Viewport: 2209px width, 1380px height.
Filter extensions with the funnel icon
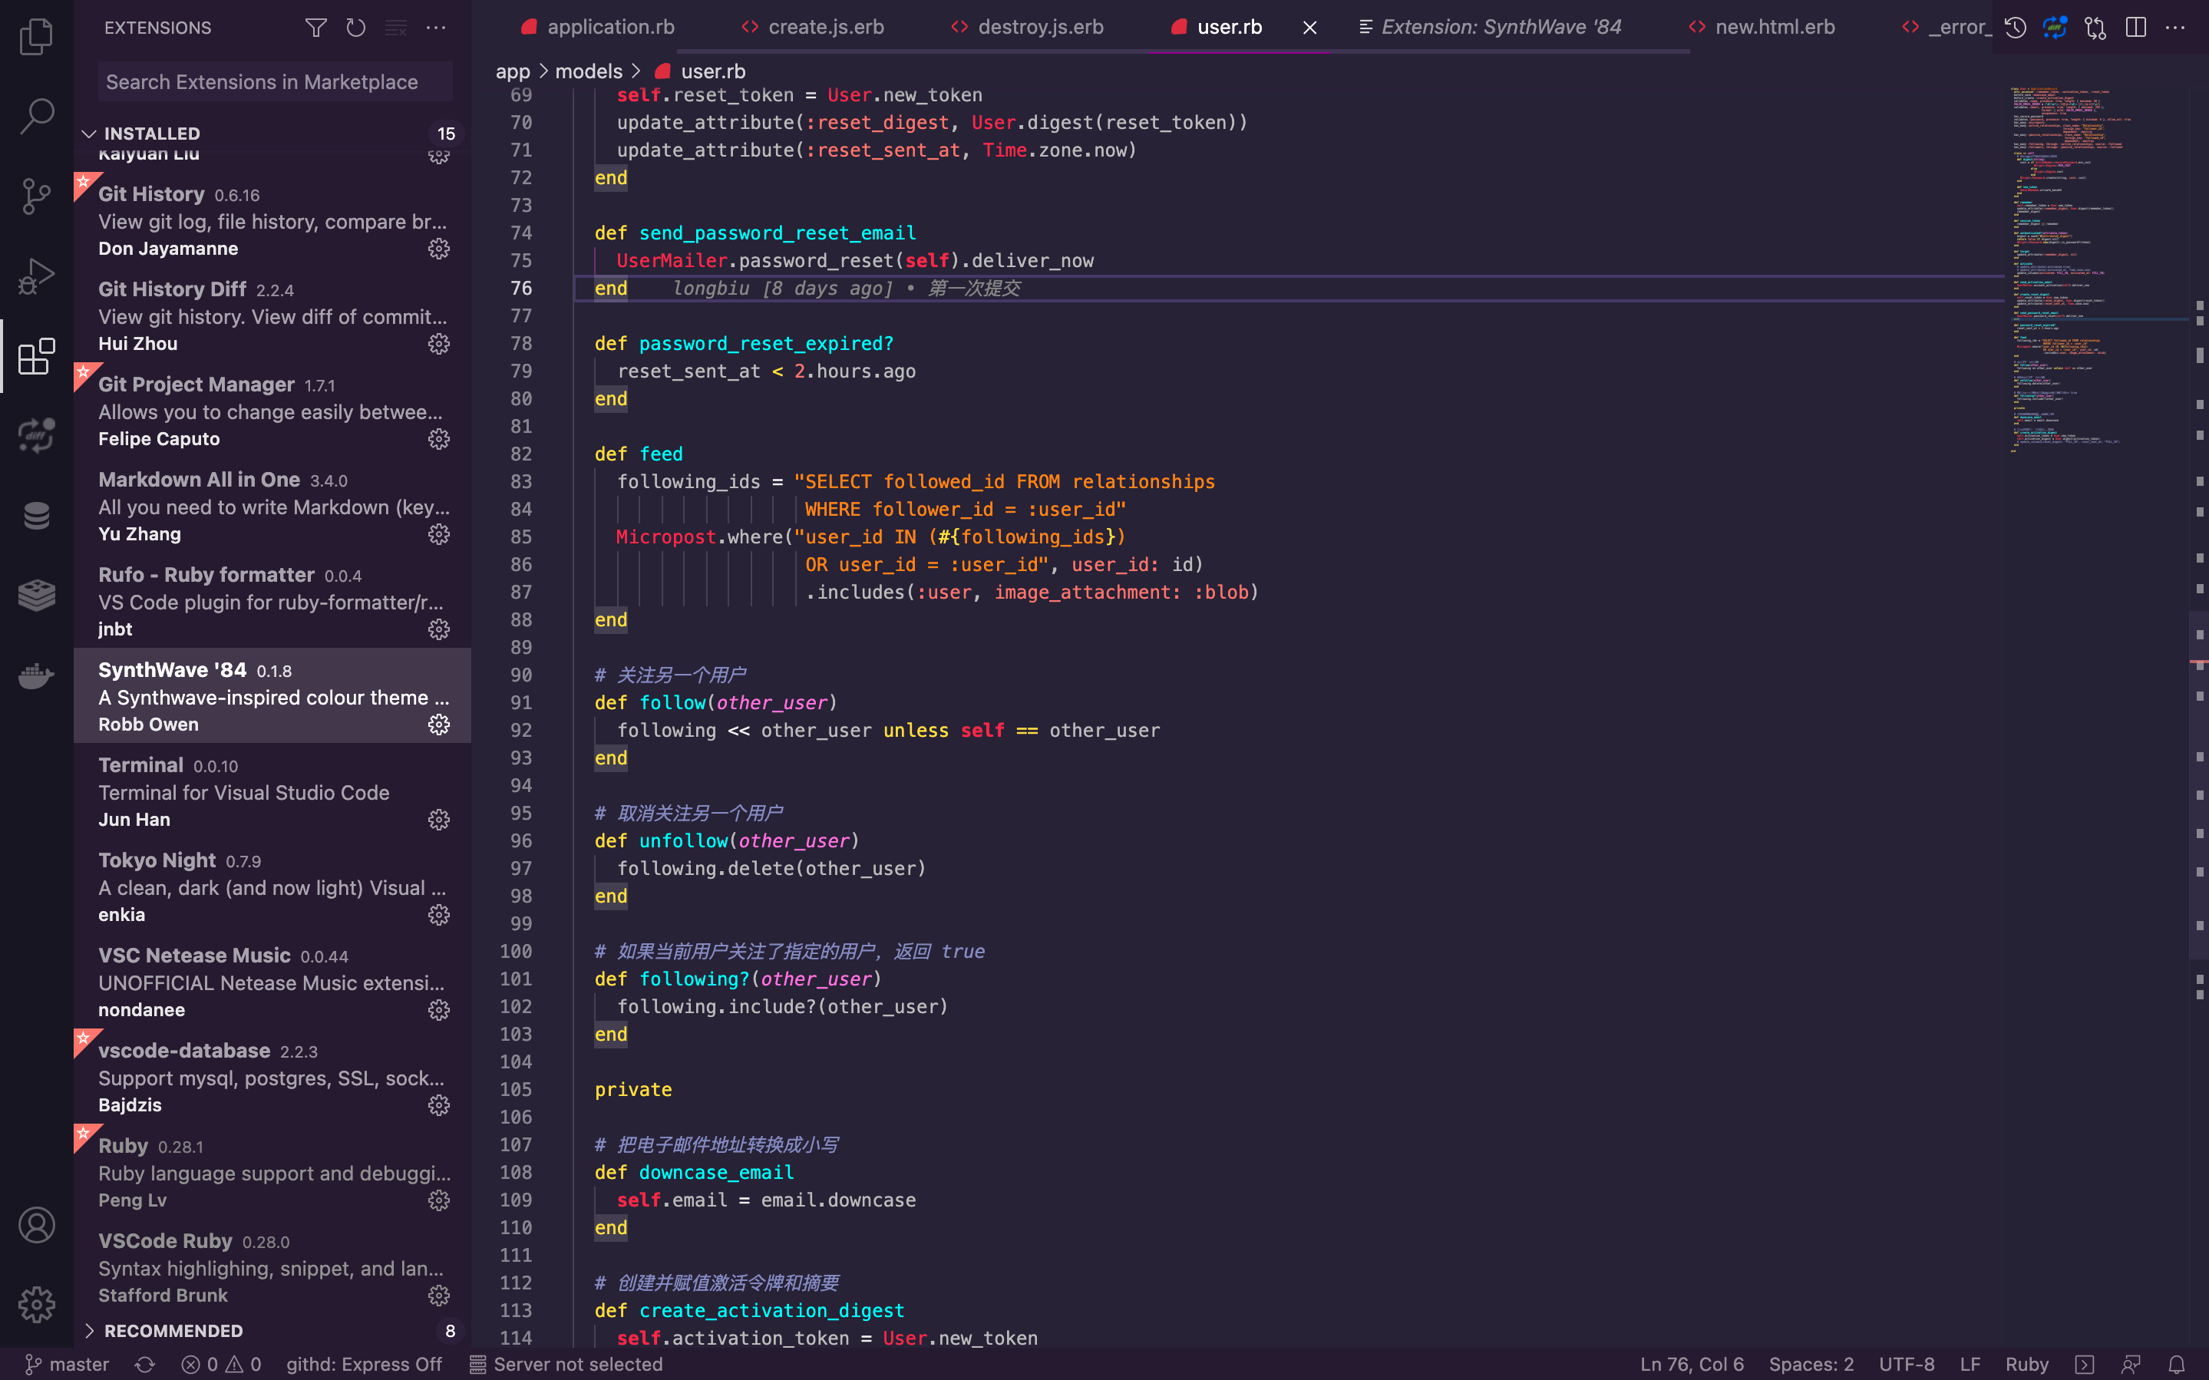point(315,28)
